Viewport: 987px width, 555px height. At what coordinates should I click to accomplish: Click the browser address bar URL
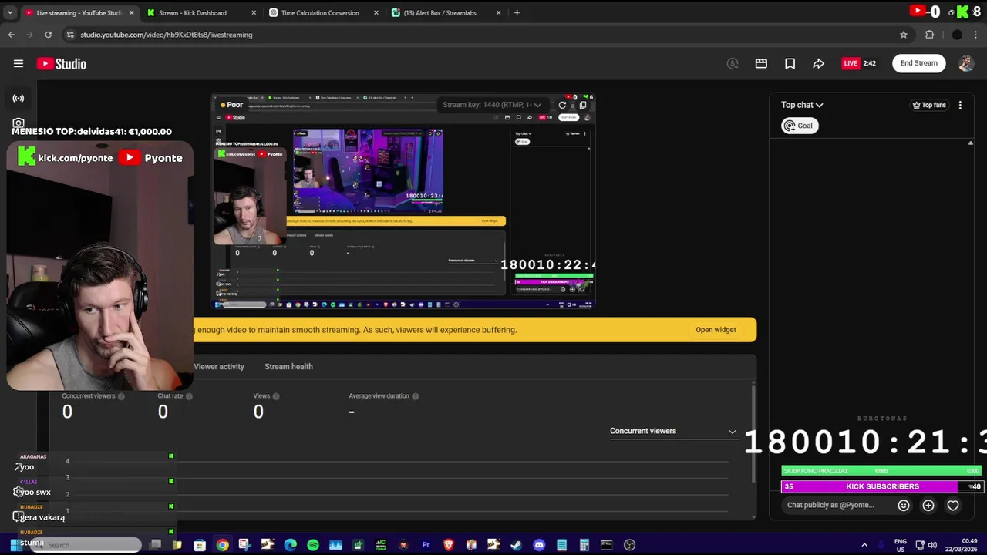click(x=166, y=35)
